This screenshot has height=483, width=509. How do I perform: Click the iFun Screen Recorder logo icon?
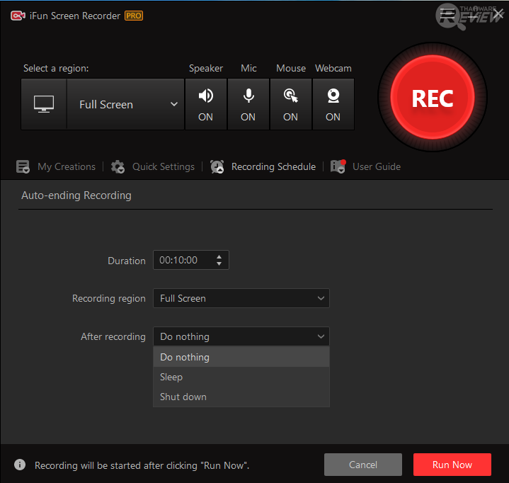18,16
